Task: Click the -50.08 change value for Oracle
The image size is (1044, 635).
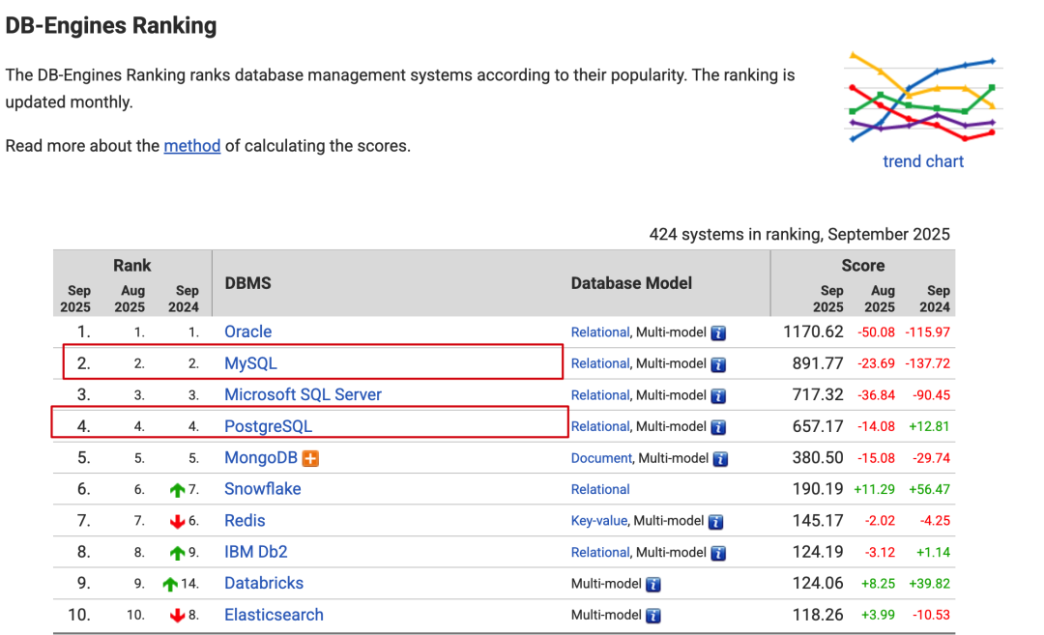Action: click(x=876, y=332)
